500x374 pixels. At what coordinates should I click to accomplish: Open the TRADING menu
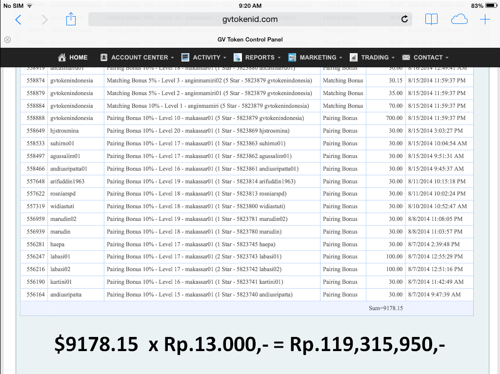tap(375, 58)
